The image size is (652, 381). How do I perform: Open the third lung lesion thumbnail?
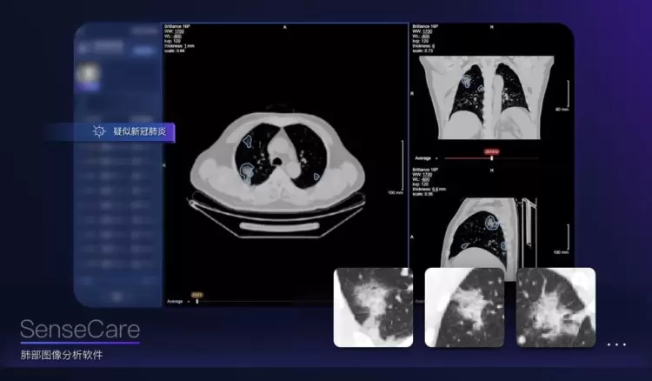click(x=556, y=307)
